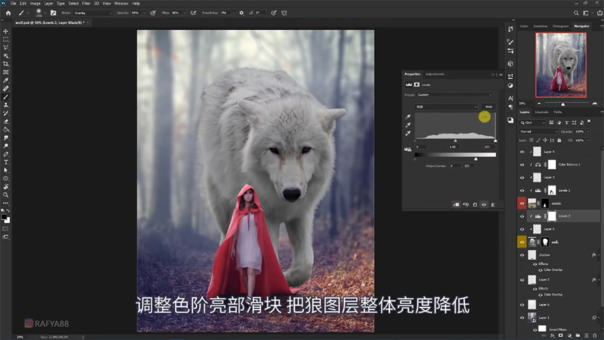This screenshot has width=604, height=340.
Task: Toggle adjustment visibility eye in Properties panel
Action: [x=484, y=204]
